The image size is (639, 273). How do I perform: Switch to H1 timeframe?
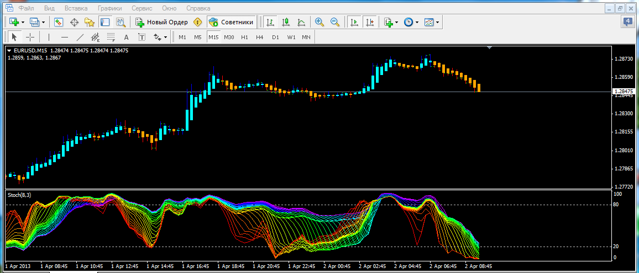point(244,37)
